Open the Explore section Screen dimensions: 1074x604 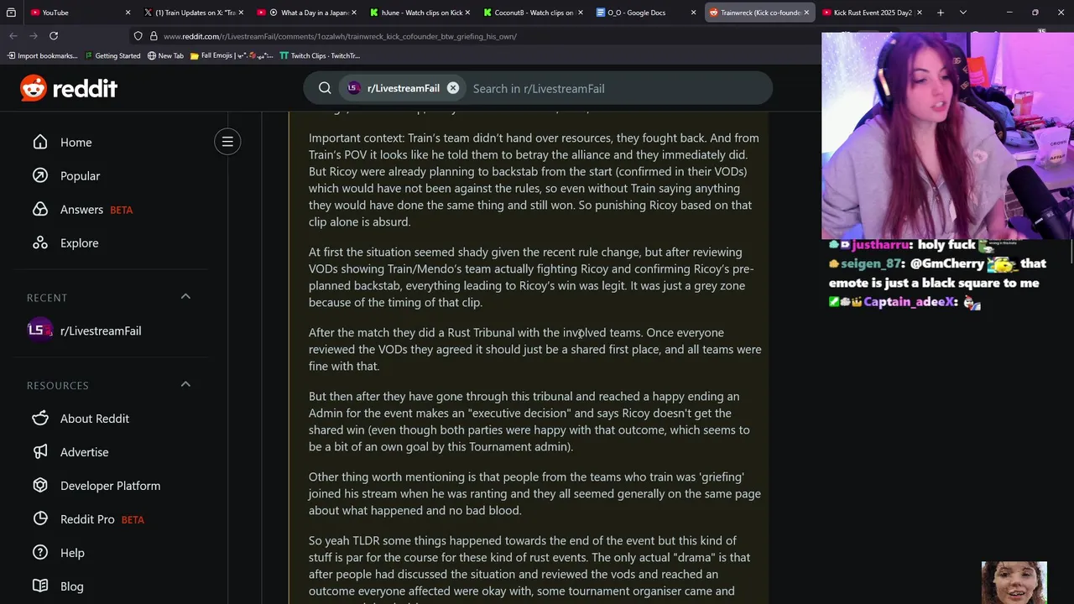click(x=79, y=243)
